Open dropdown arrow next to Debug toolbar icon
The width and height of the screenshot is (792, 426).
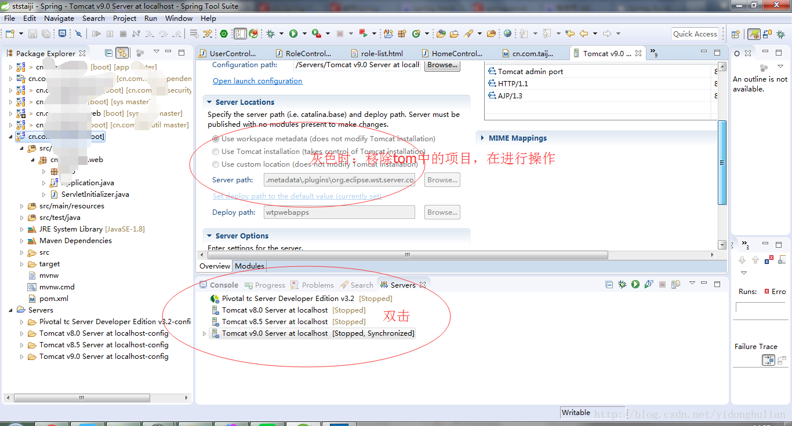point(281,34)
